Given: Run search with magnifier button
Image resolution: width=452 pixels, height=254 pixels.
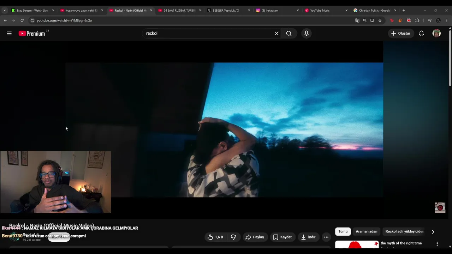Looking at the screenshot, I should coord(289,34).
